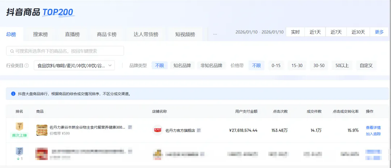This screenshot has width=391, height=168.
Task: Click the help icon next to 行业类目
Action: 26,66
